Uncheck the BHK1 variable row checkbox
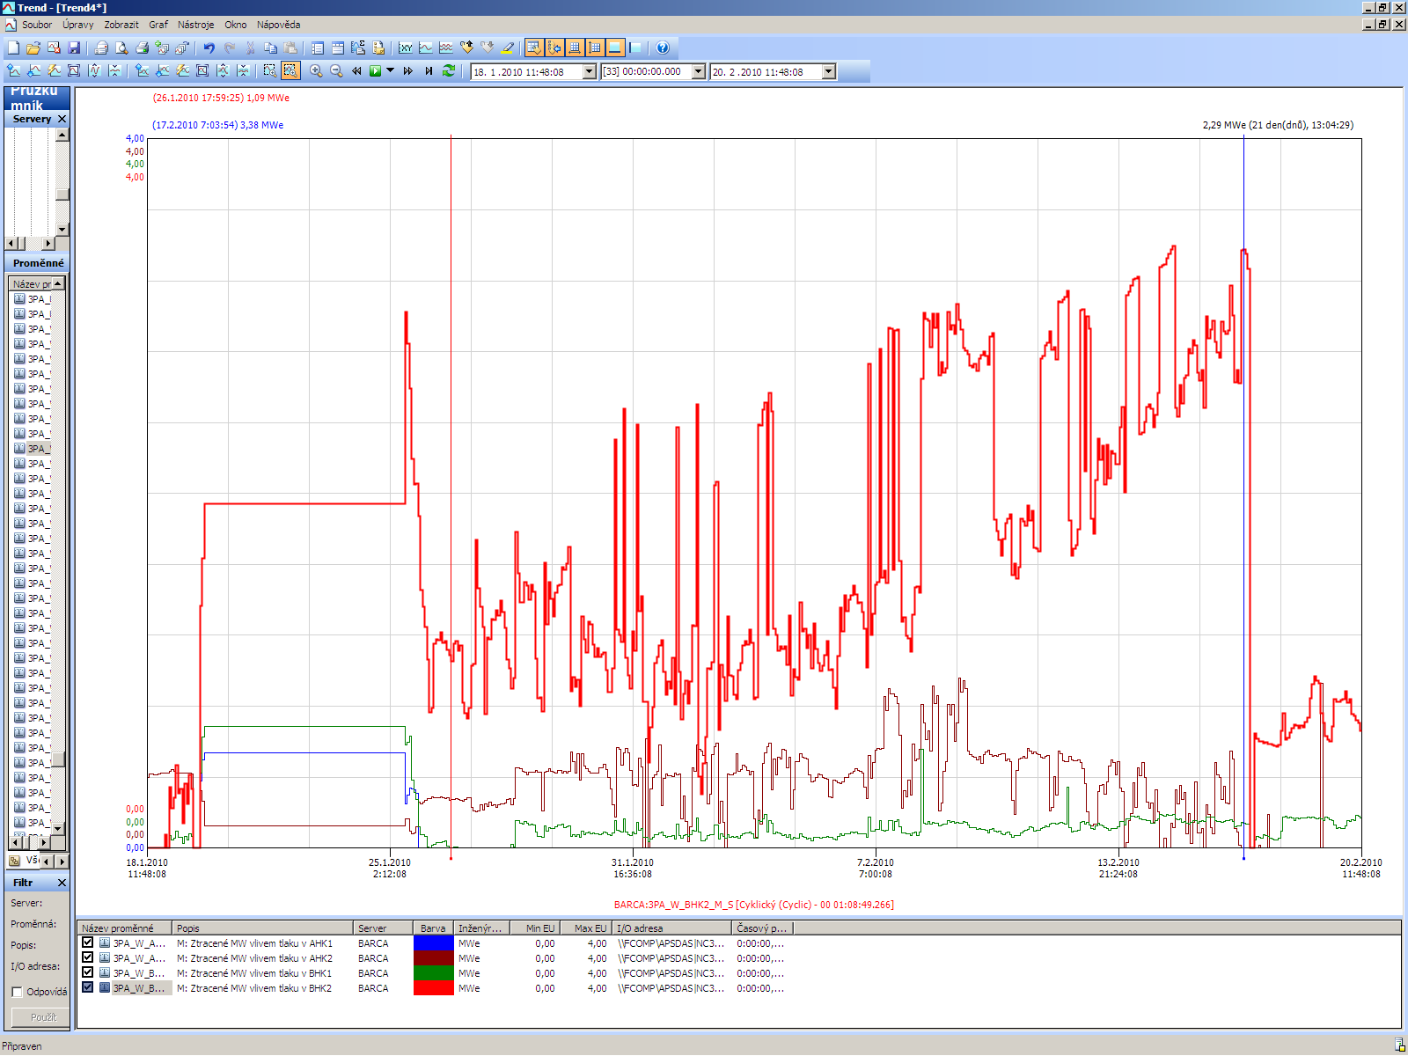 coord(87,972)
